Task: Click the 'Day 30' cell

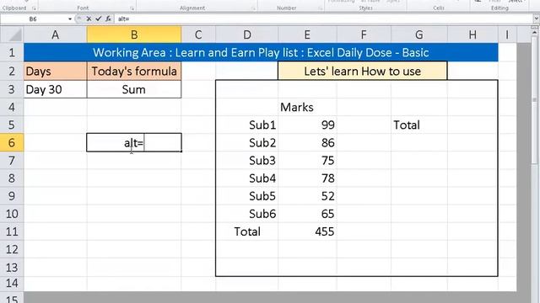Action: [55, 89]
